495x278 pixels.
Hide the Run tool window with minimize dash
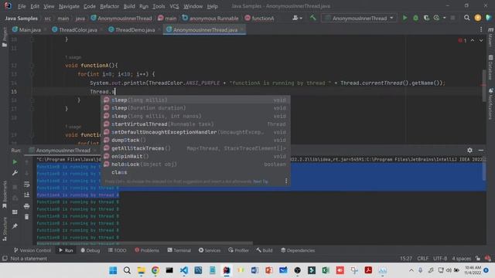tap(481, 151)
